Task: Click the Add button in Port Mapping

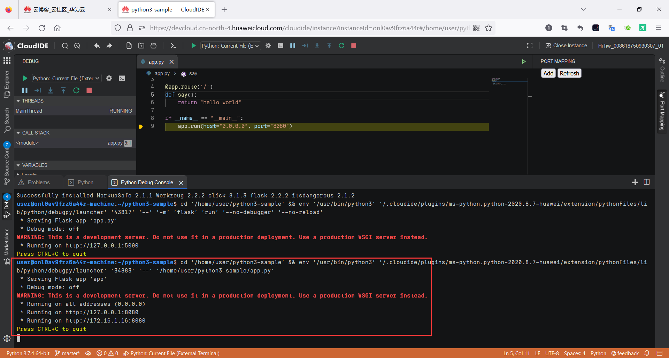Action: 548,73
